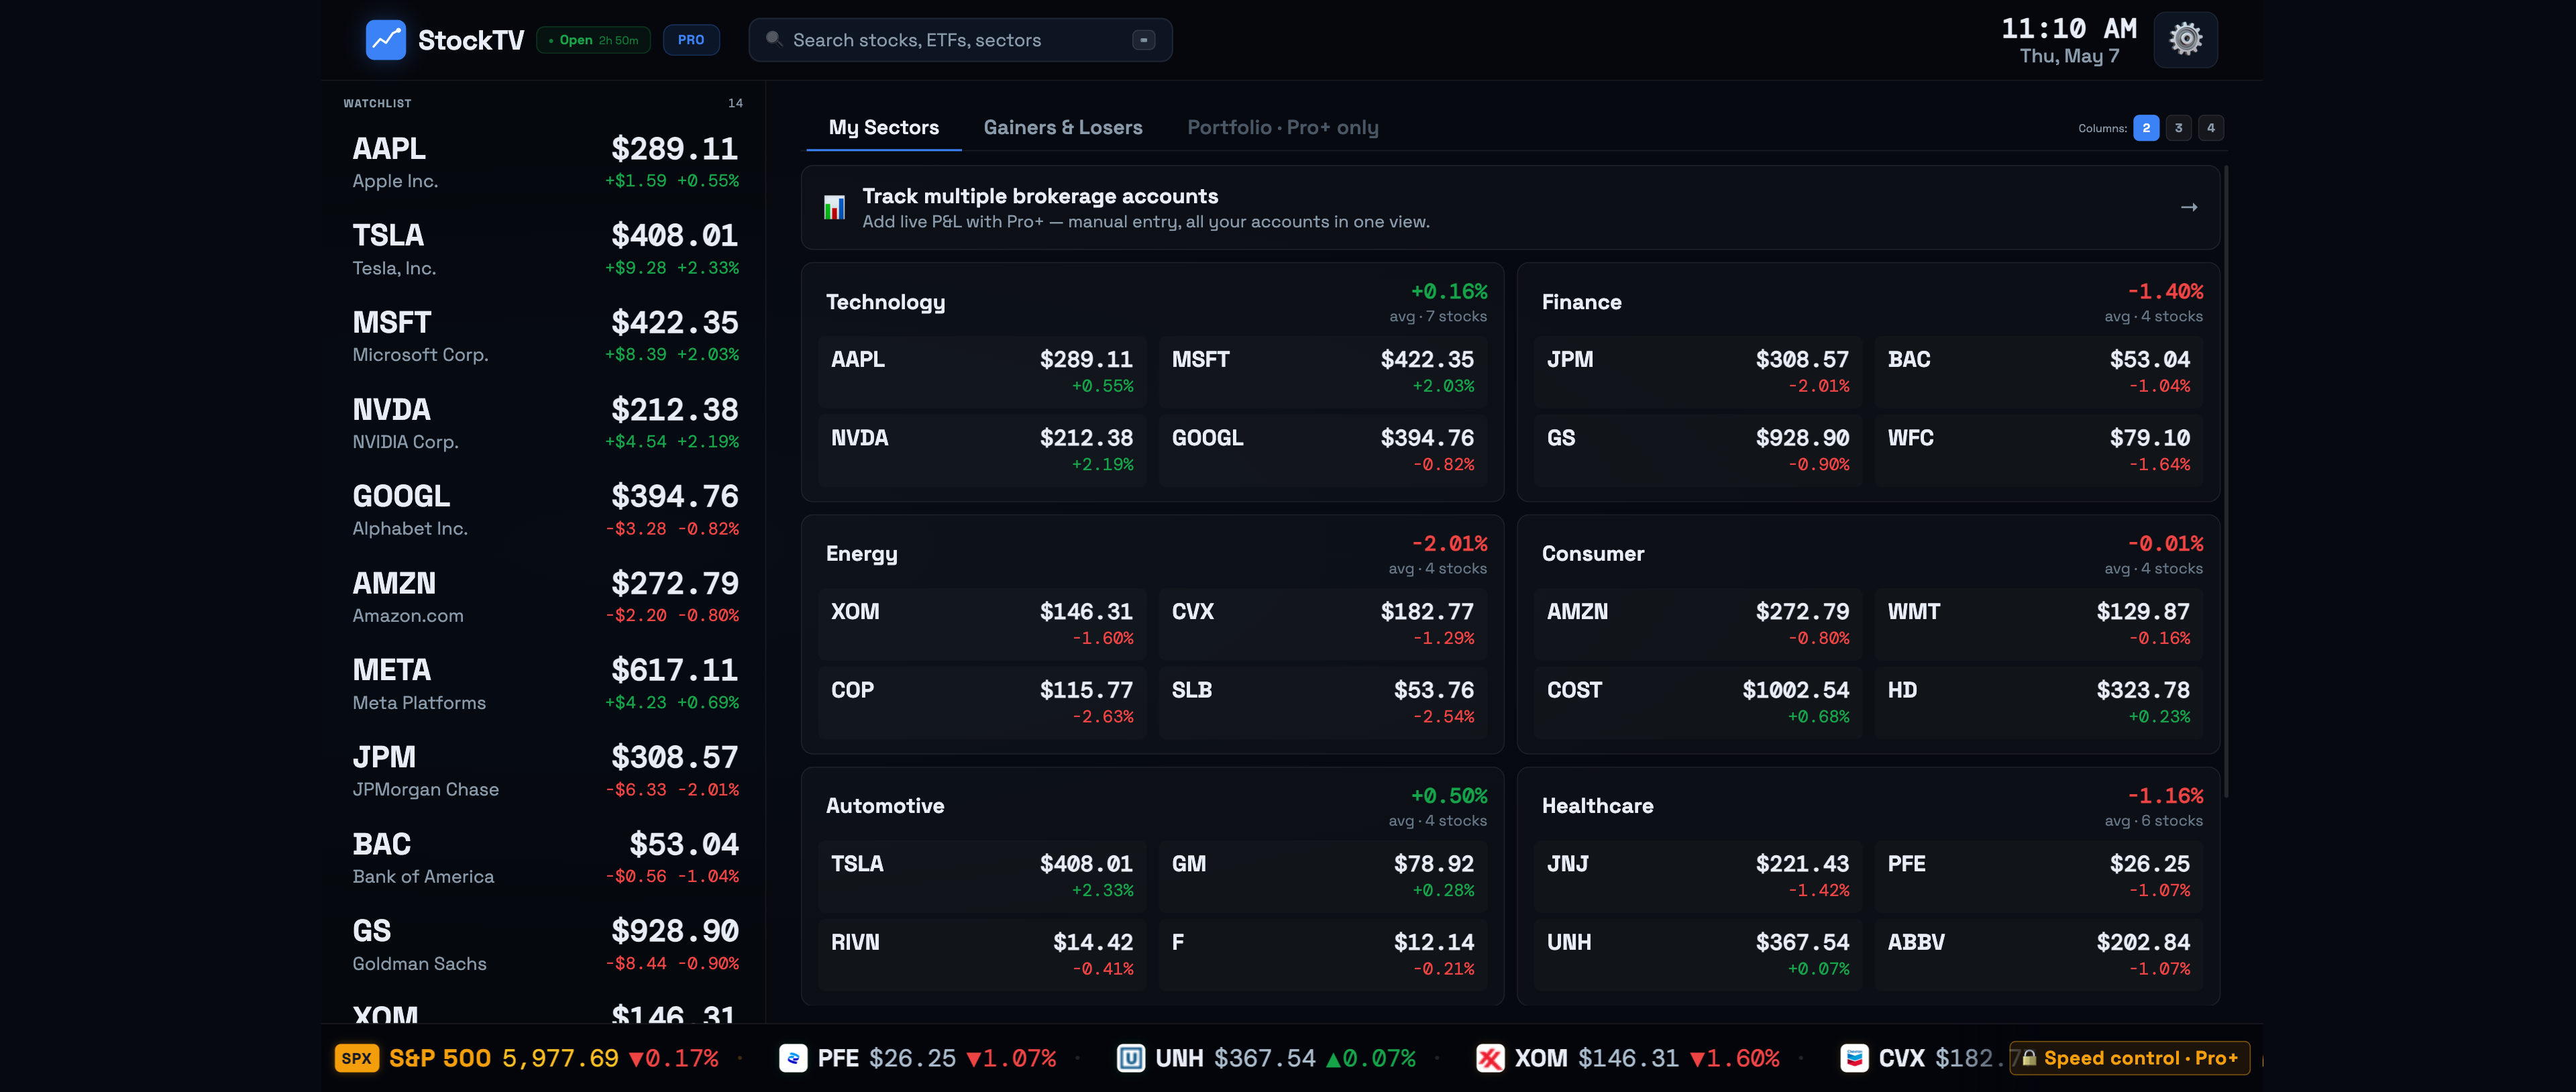Open the Portfolio Pro+ only tab

(x=1283, y=128)
